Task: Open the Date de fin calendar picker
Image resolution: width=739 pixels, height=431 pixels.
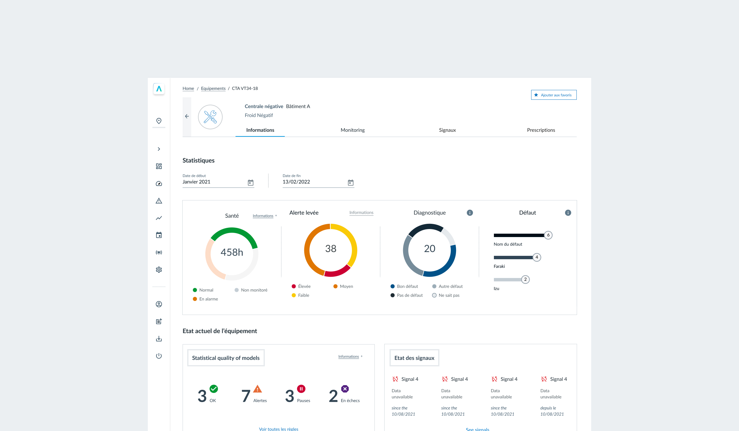Action: pyautogui.click(x=351, y=183)
